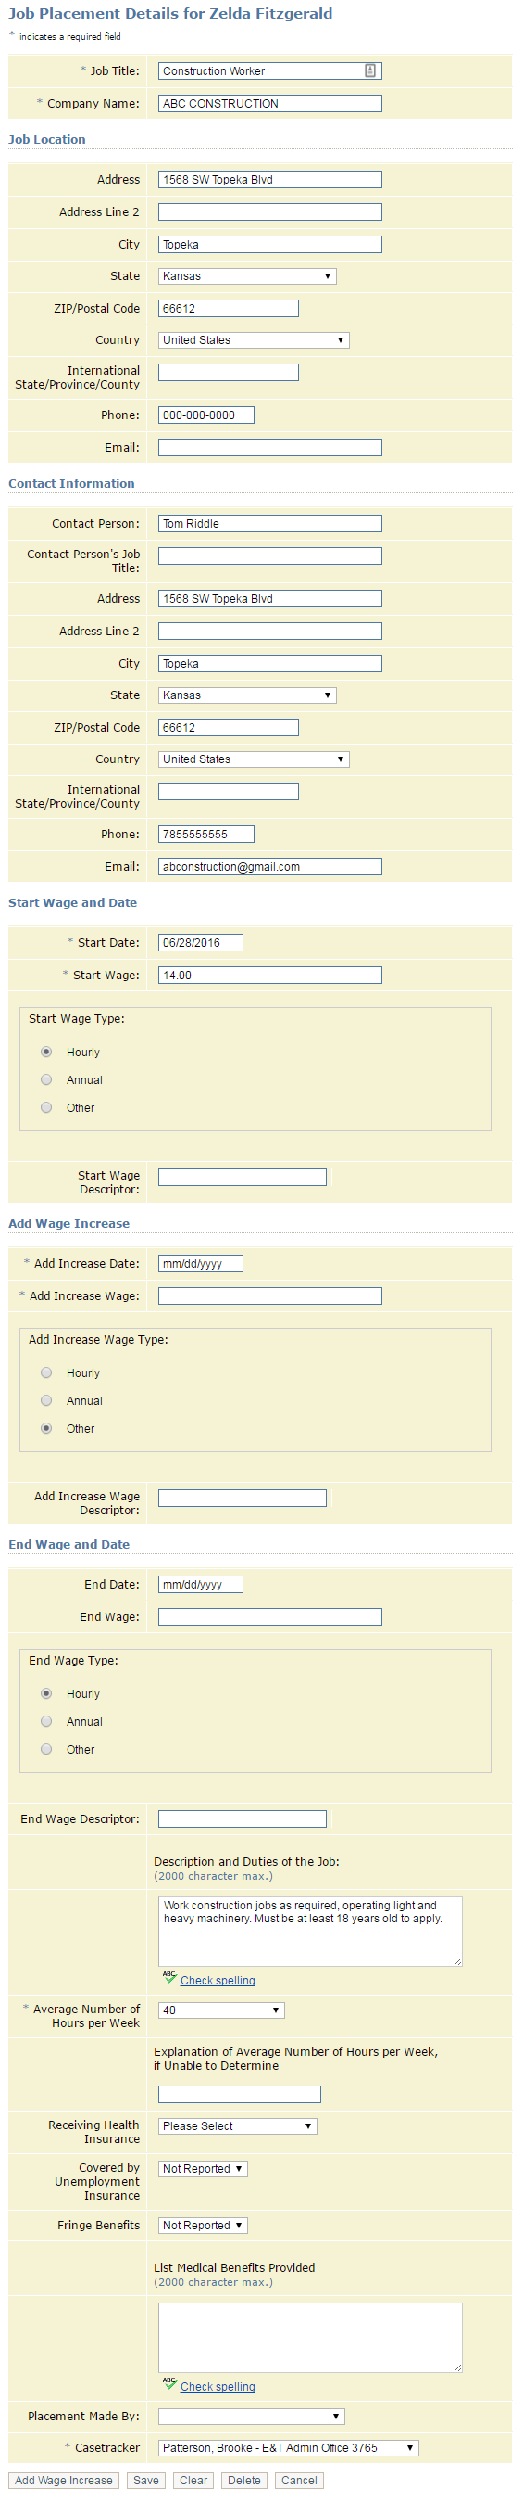
Task: Click the Delete button
Action: [x=244, y=2480]
